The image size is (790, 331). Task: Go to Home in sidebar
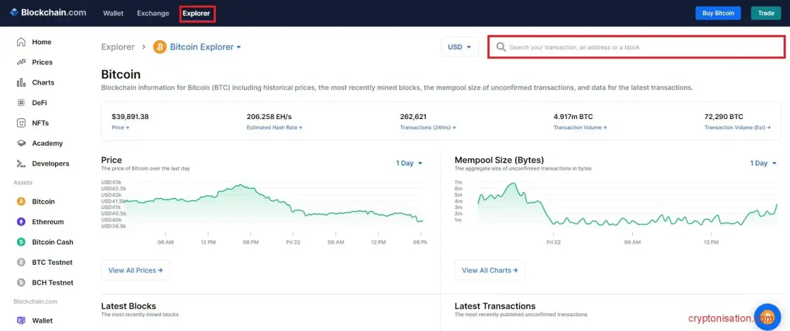pos(42,42)
